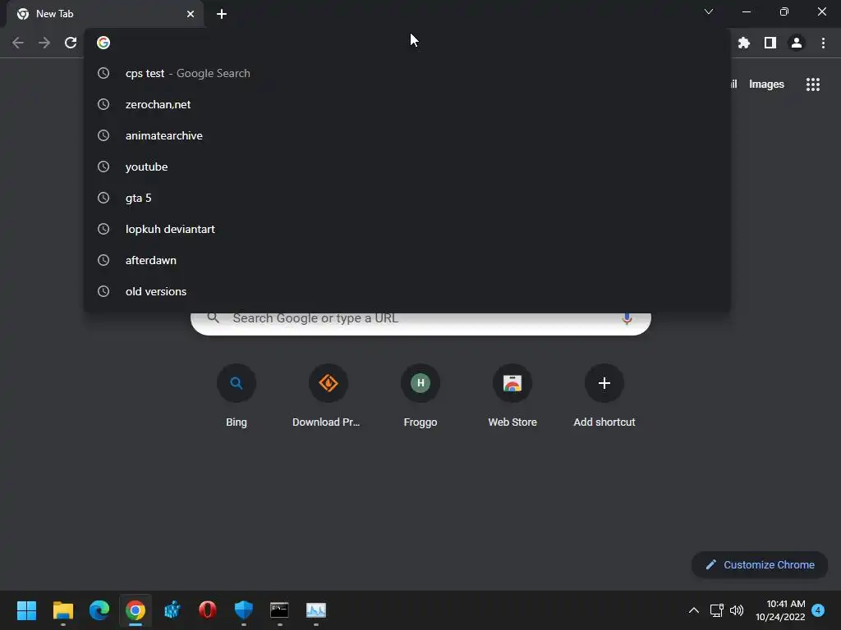The width and height of the screenshot is (841, 630).
Task: Open the volume speaker tray icon
Action: tap(737, 610)
